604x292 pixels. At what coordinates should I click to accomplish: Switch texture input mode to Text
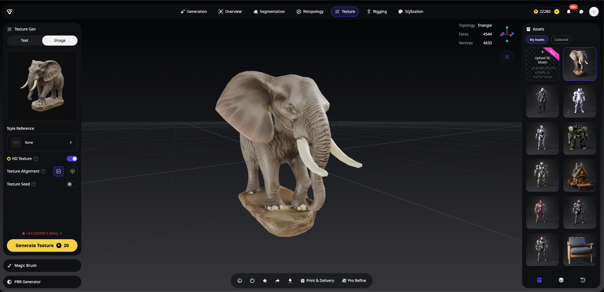coord(25,41)
